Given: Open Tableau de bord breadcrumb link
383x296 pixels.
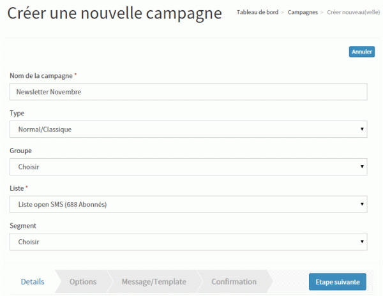Looking at the screenshot, I should tap(257, 12).
